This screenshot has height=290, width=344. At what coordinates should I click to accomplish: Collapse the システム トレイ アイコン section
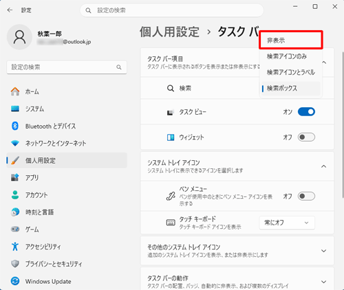coord(324,166)
